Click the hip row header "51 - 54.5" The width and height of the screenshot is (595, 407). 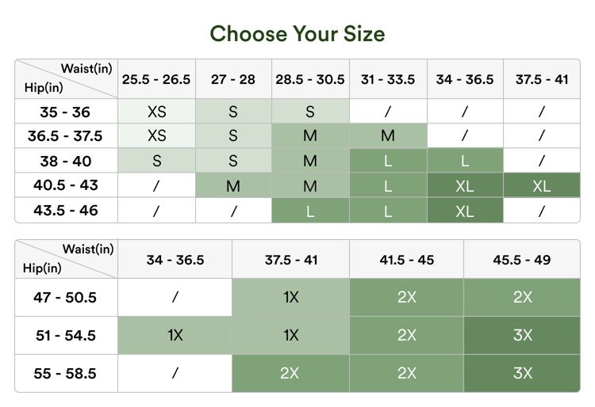65,335
